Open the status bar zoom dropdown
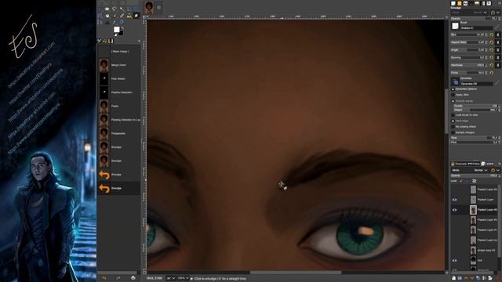This screenshot has width=502, height=282. pos(184,279)
